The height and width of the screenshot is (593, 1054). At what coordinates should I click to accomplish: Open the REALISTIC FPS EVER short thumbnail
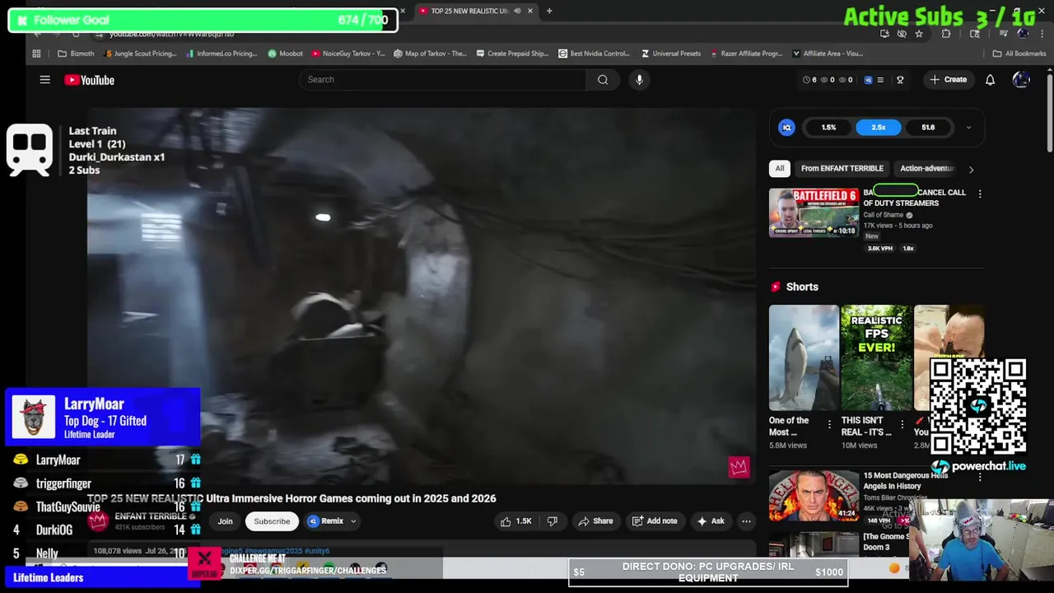[876, 357]
